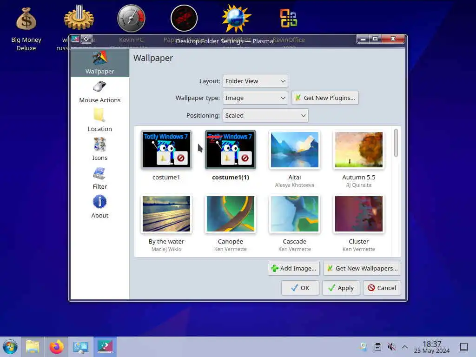Viewport: 476px width, 357px height.
Task: Open the clipboard tray icon
Action: (x=377, y=347)
